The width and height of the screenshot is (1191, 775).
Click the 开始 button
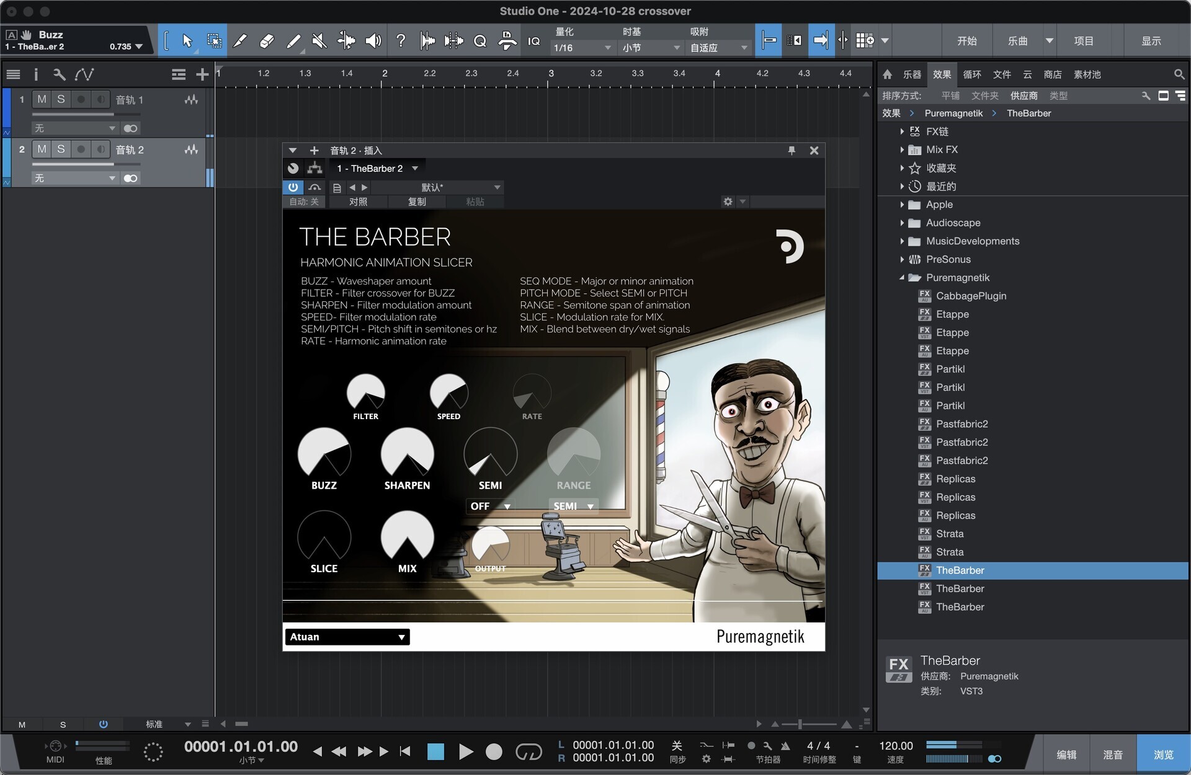966,41
